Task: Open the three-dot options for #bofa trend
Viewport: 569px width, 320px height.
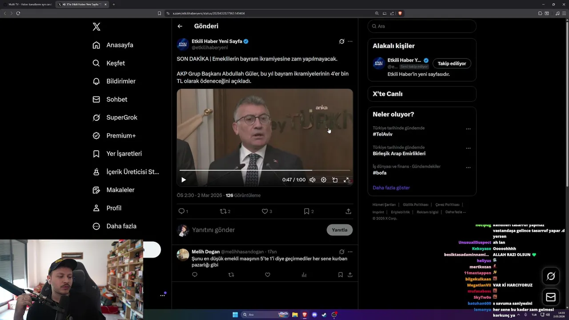Action: [x=468, y=168]
